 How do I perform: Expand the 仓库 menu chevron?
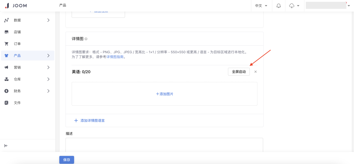48,79
